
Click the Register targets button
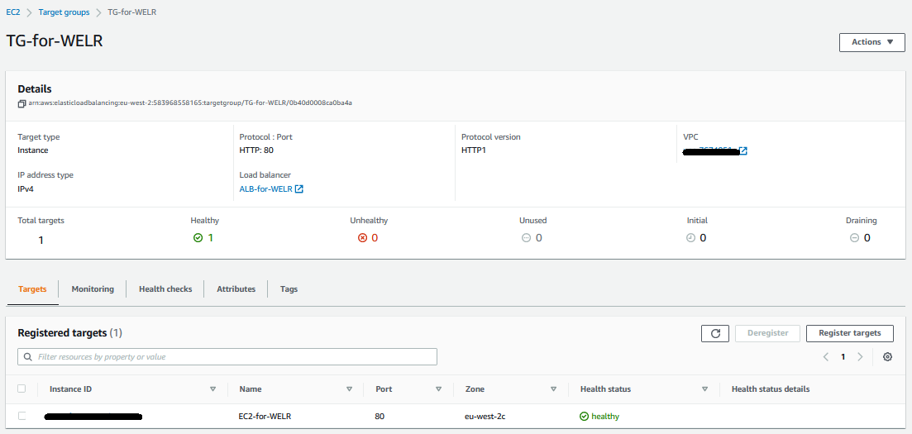point(849,333)
